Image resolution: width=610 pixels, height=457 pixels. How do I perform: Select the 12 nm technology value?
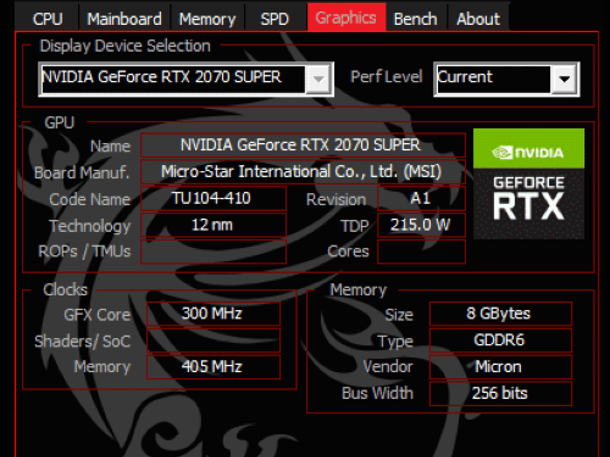213,225
